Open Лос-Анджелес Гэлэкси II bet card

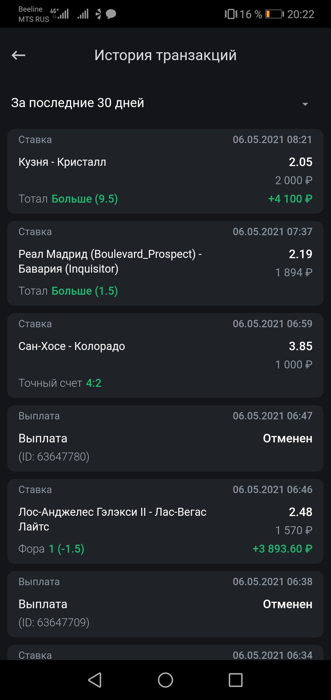coord(165,521)
